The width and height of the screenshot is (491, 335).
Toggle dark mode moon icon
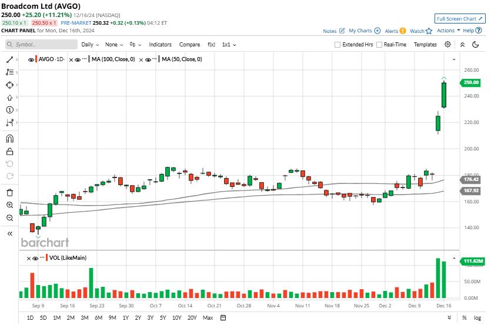coord(476,45)
